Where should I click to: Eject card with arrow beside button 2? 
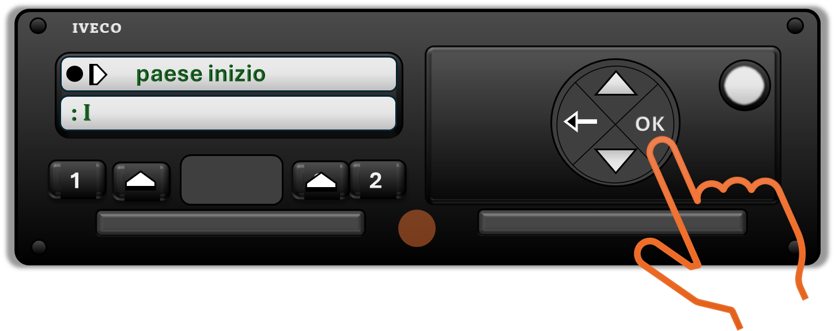[320, 181]
